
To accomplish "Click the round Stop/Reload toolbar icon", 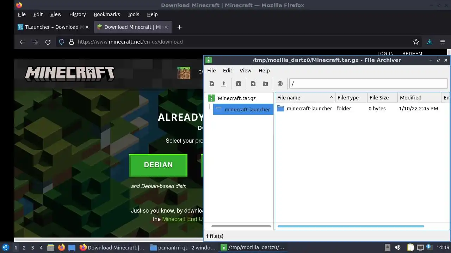I will click(x=280, y=84).
